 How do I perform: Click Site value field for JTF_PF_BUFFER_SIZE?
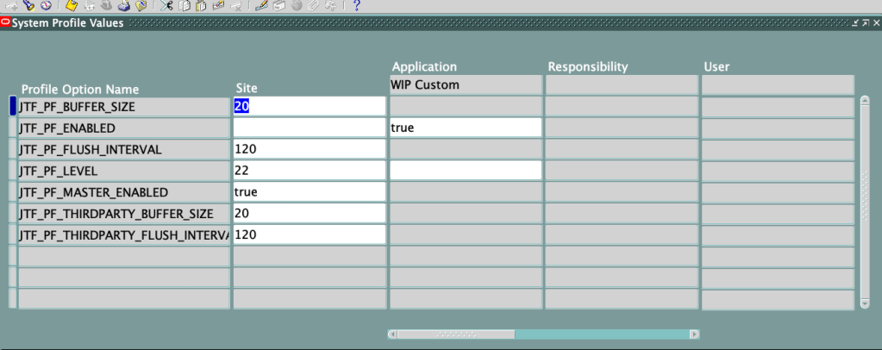point(310,106)
